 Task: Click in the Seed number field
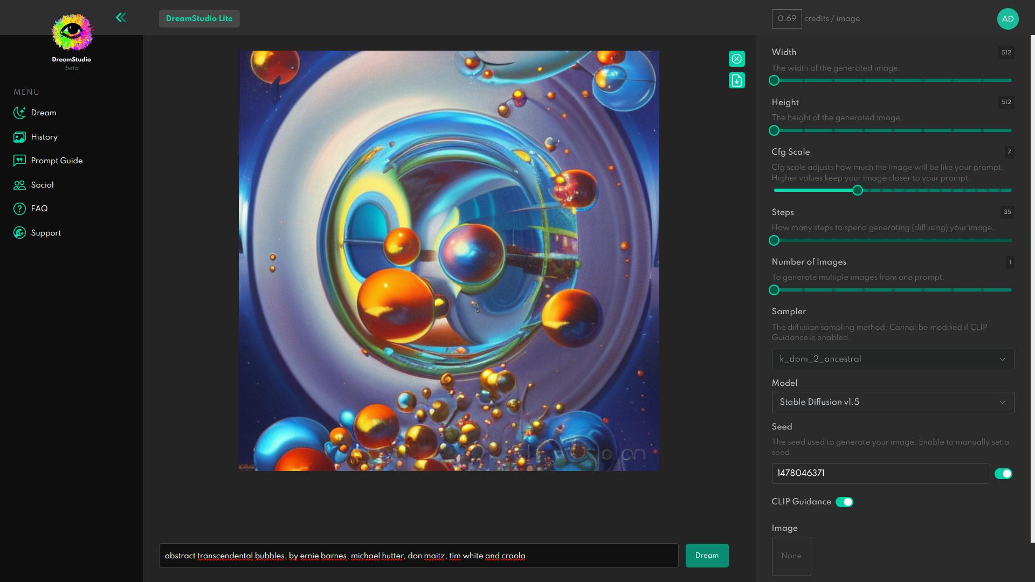(x=880, y=474)
